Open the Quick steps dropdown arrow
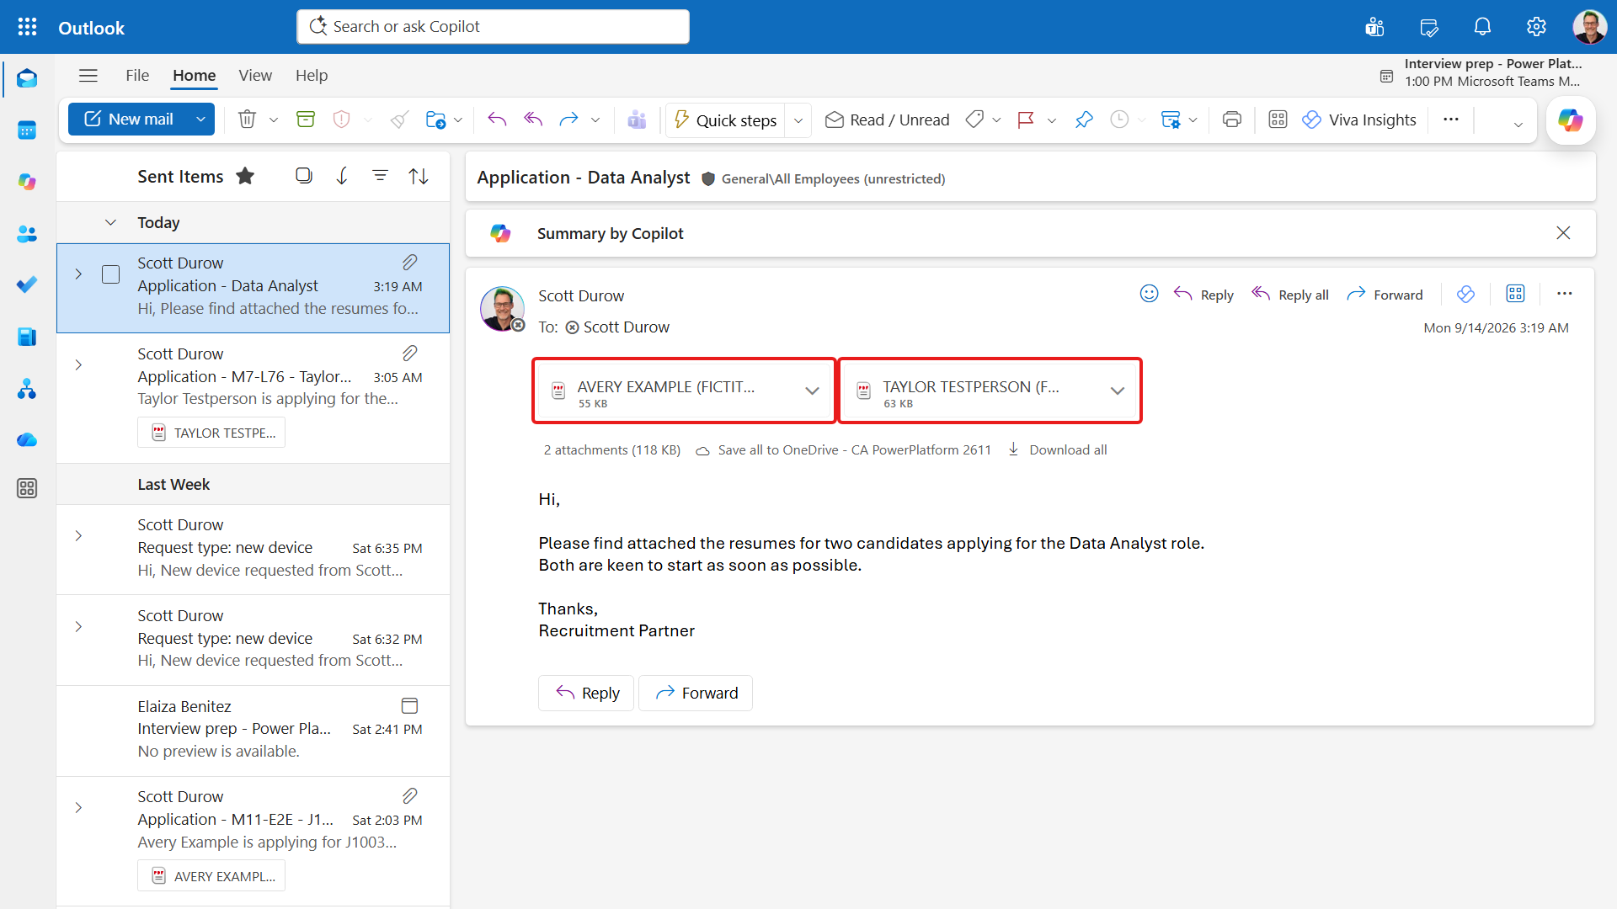 point(798,120)
